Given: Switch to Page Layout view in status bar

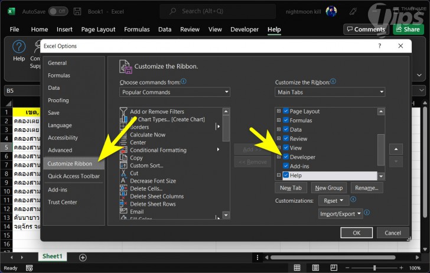Looking at the screenshot, I should pos(315,268).
